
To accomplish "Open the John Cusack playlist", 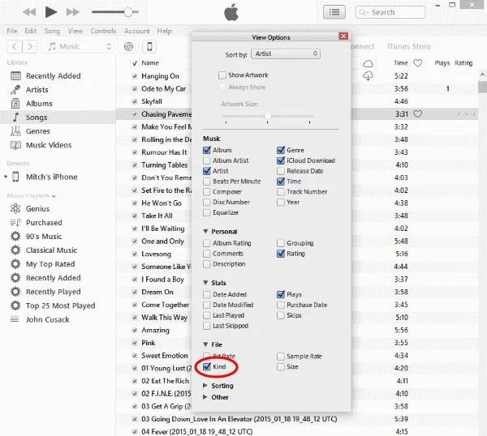I will pos(48,319).
